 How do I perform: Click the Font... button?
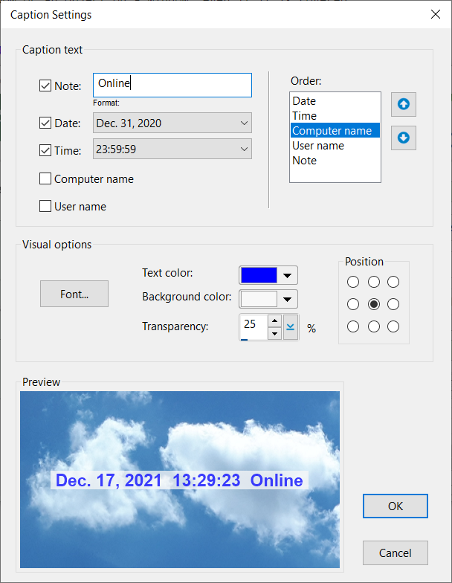tap(74, 294)
